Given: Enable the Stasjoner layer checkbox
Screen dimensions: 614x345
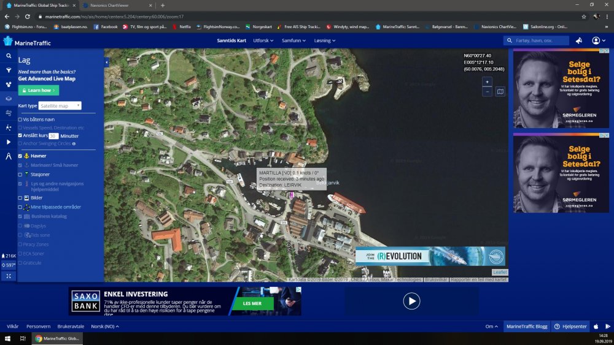Looking at the screenshot, I should (x=20, y=175).
